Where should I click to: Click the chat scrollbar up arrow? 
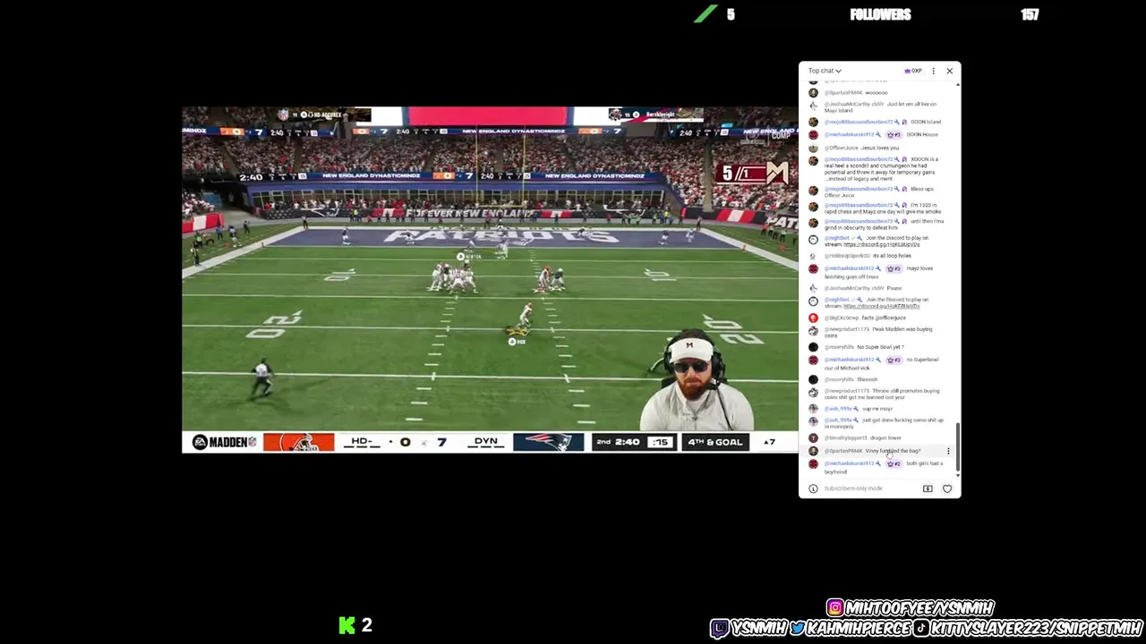pyautogui.click(x=958, y=84)
